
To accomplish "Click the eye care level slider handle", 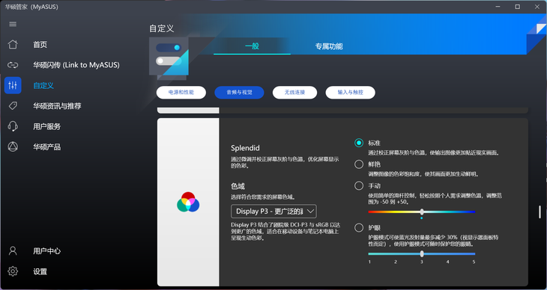I will [x=422, y=254].
